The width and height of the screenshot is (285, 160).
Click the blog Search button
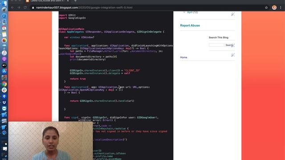229,45
